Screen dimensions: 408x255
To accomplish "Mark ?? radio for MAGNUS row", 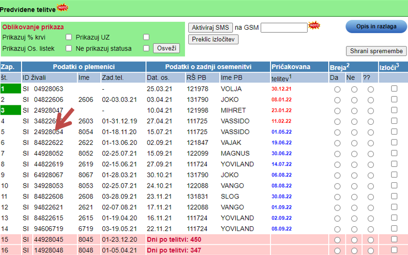I will [371, 154].
